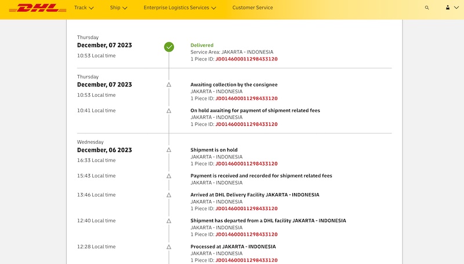The width and height of the screenshot is (464, 264).
Task: Click the user account icon
Action: coord(448,8)
